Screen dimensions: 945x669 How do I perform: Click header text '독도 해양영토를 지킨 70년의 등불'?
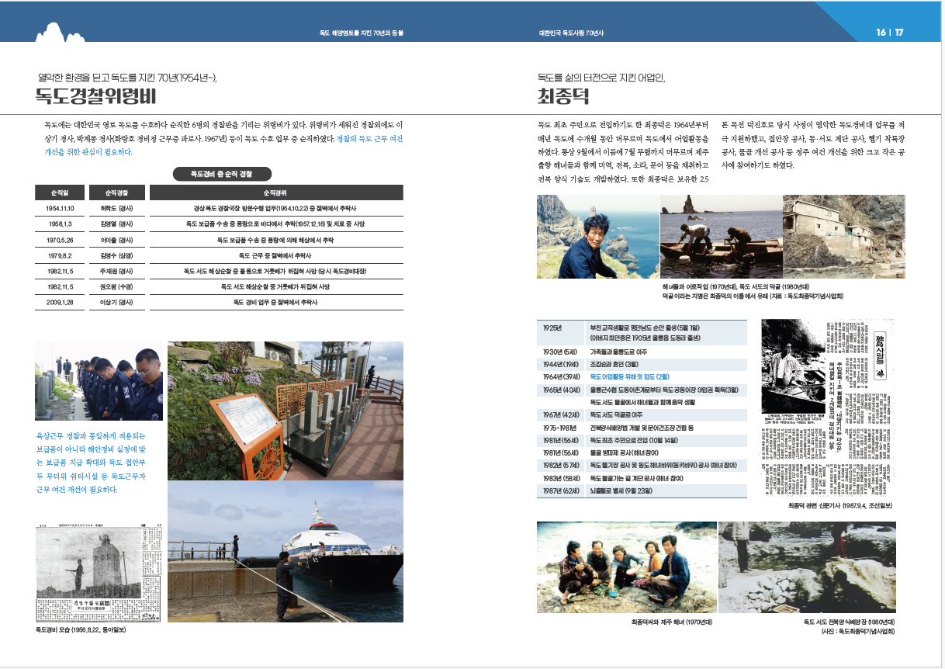(x=362, y=33)
